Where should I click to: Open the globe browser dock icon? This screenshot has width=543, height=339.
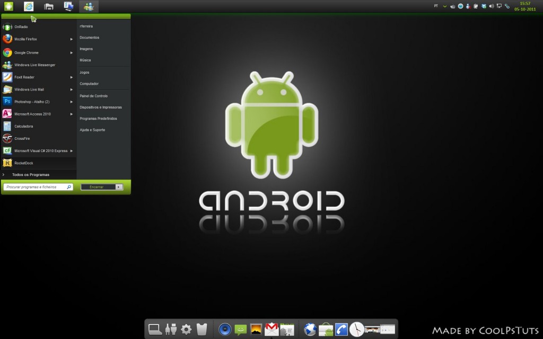point(310,329)
